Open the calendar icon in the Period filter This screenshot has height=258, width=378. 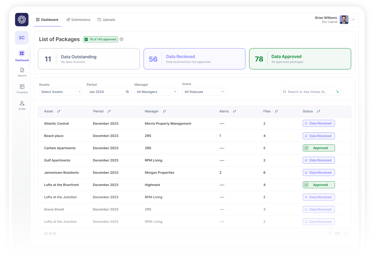tap(127, 91)
